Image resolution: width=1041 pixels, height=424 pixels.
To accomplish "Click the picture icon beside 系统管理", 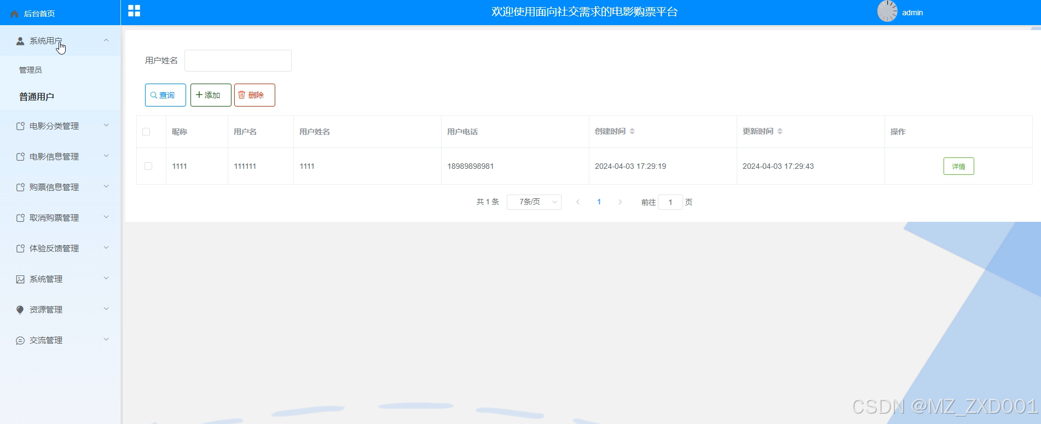I will [x=20, y=279].
